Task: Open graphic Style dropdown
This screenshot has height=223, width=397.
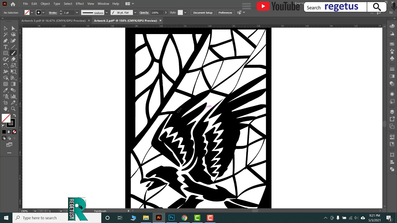Action: coord(185,13)
